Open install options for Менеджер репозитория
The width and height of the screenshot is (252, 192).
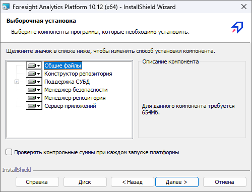pyautogui.click(x=34, y=98)
